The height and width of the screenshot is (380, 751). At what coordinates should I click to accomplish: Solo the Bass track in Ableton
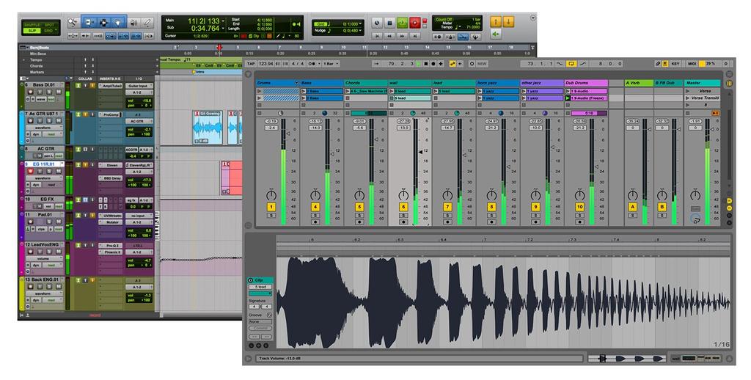[x=315, y=215]
